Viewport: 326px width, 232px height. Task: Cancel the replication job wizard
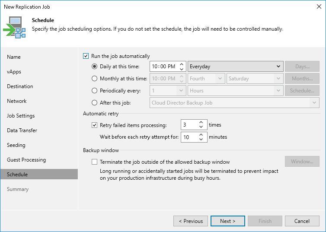click(302, 221)
